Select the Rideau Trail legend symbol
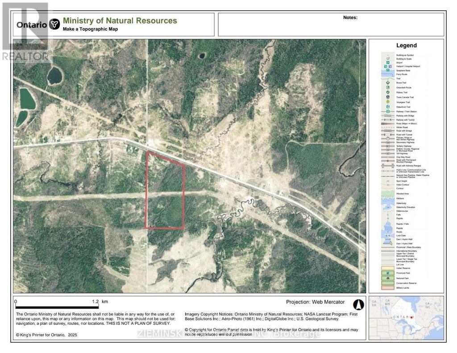Screen dimensions: 457x353 (388, 92)
